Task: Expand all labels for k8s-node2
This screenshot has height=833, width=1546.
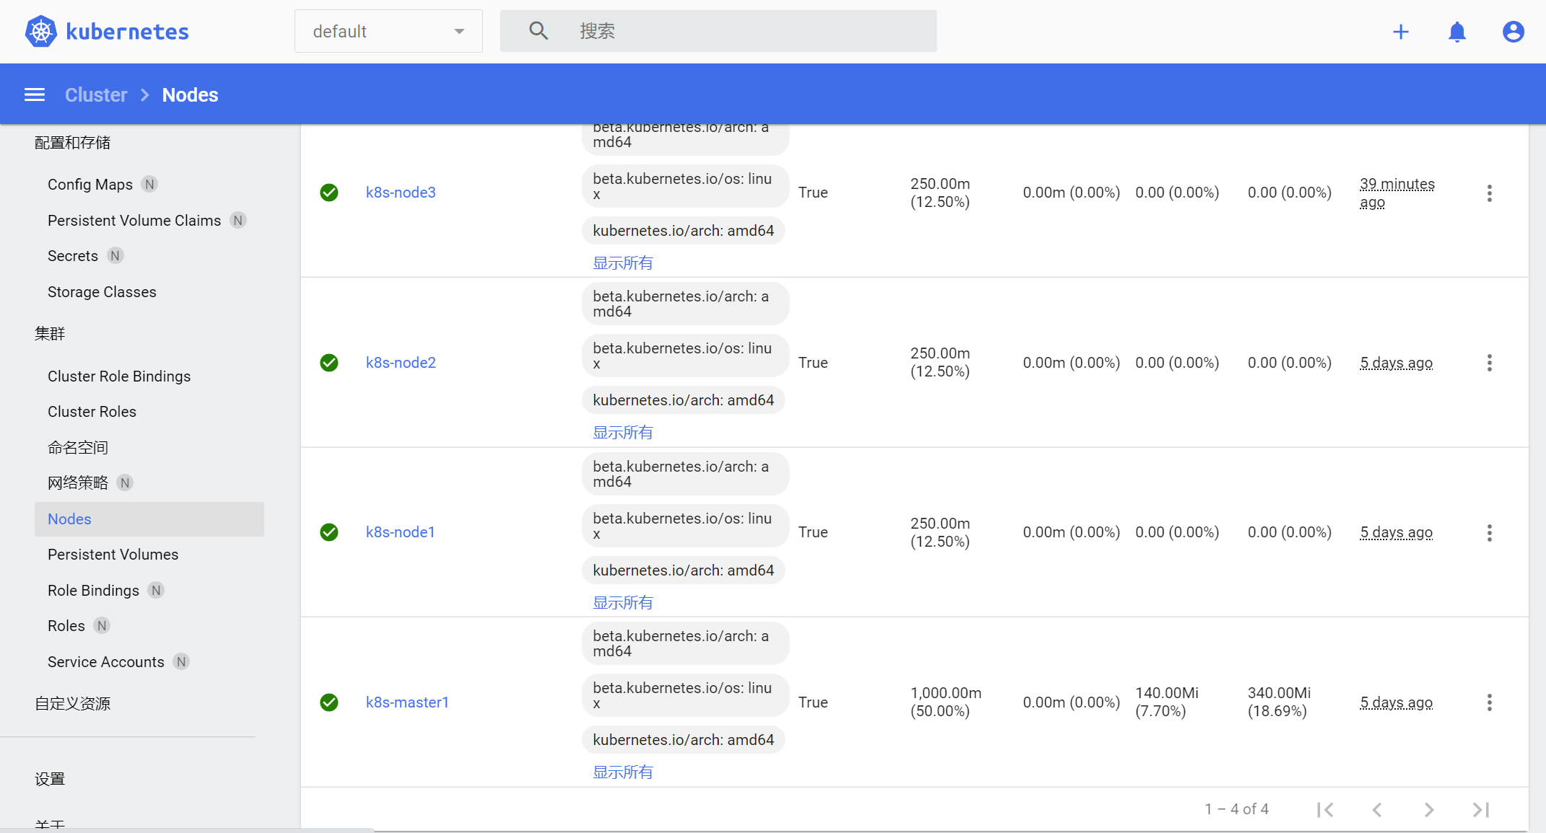Action: pyautogui.click(x=622, y=433)
